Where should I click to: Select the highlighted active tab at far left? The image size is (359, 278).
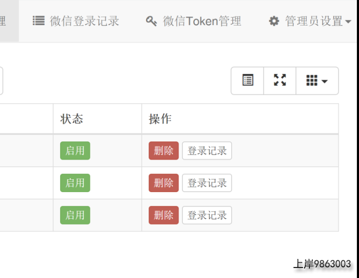tap(8, 21)
